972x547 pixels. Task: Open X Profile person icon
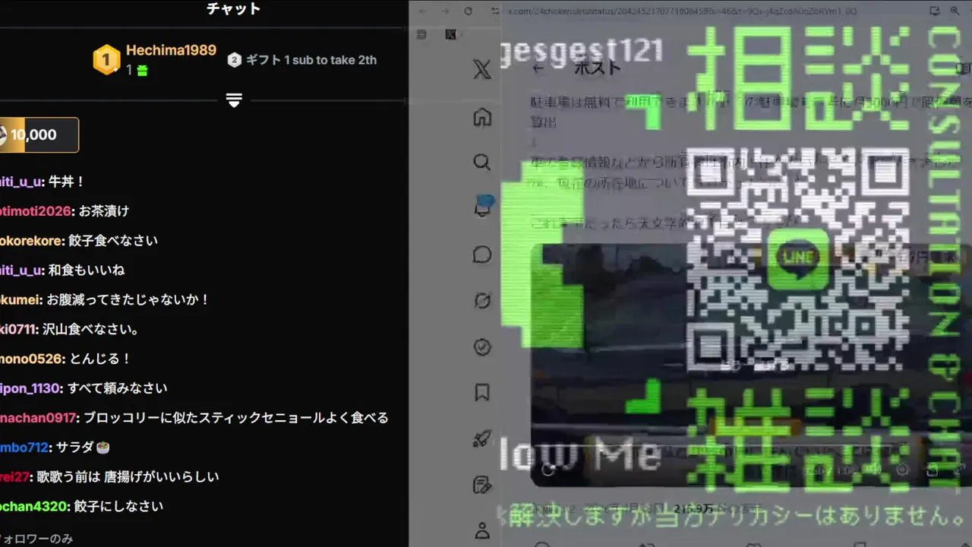[x=482, y=530]
